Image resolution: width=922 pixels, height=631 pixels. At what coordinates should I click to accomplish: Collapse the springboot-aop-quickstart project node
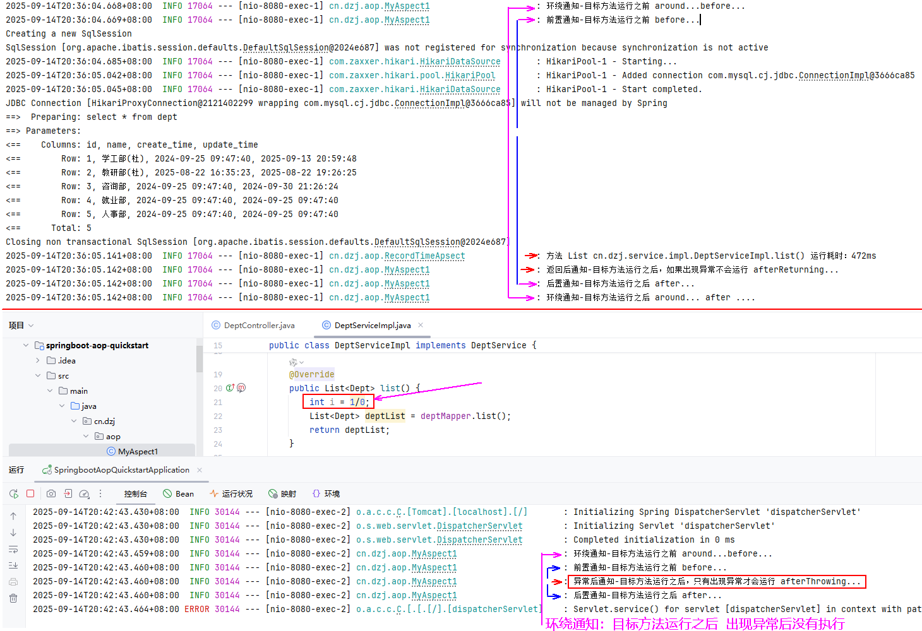pos(26,345)
